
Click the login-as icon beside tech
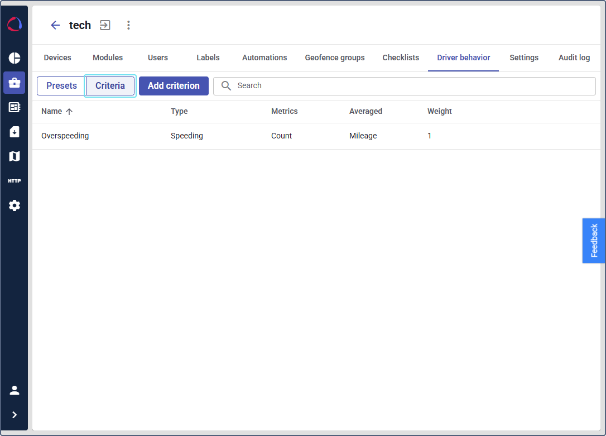click(x=105, y=25)
